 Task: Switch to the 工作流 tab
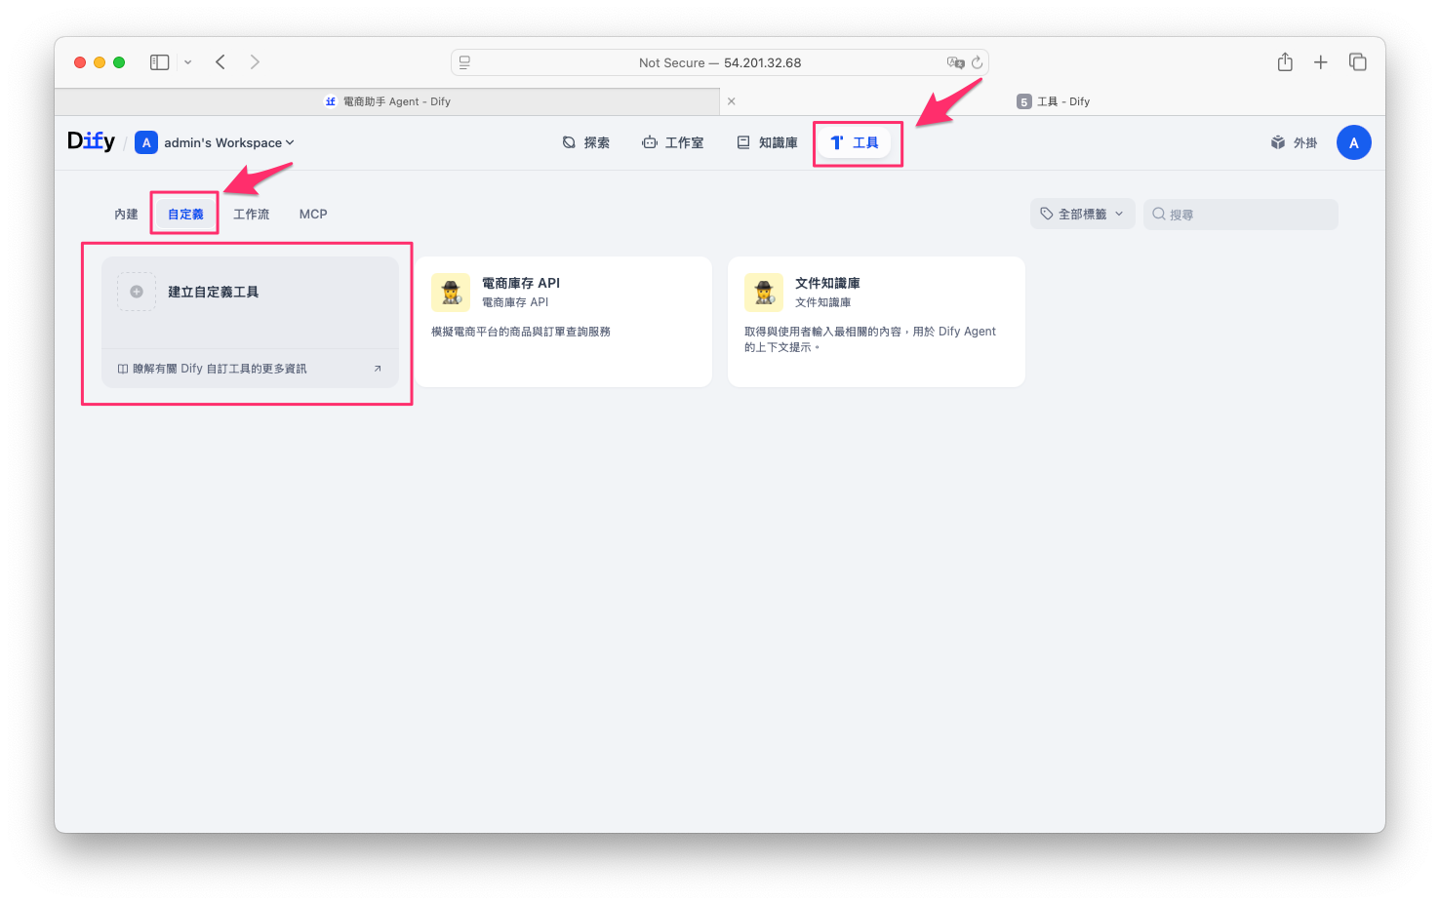click(251, 215)
